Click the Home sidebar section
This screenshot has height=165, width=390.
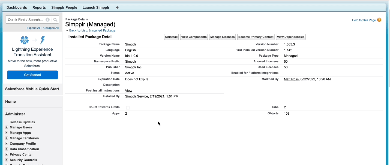[10, 102]
